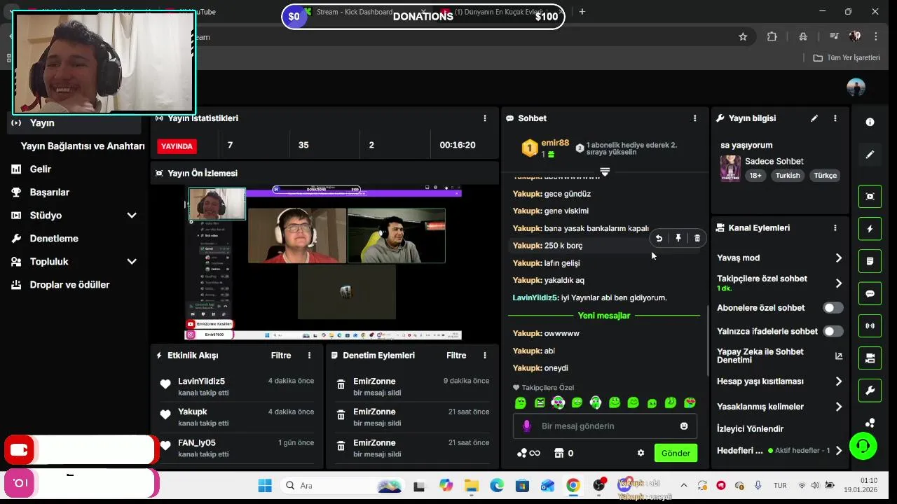Open the Etkinlik Akışı three-dot menu
The height and width of the screenshot is (504, 897).
pyautogui.click(x=309, y=356)
